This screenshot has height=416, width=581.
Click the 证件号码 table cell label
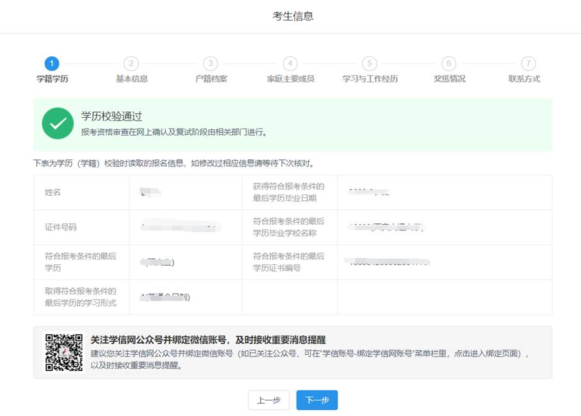61,227
